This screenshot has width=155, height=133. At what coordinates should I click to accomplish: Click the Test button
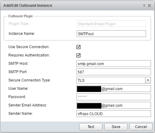click(x=91, y=127)
